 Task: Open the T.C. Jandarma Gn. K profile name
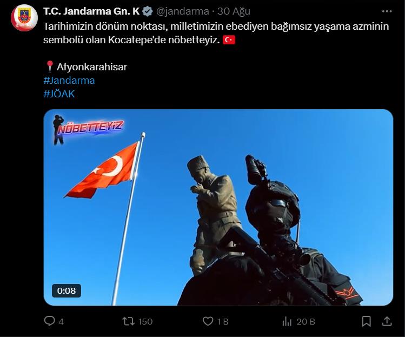91,11
